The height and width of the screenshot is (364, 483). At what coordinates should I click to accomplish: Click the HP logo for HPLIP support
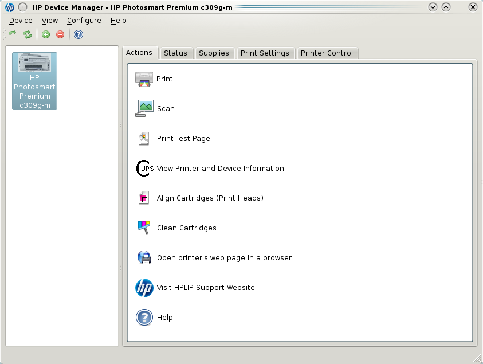[x=144, y=288]
